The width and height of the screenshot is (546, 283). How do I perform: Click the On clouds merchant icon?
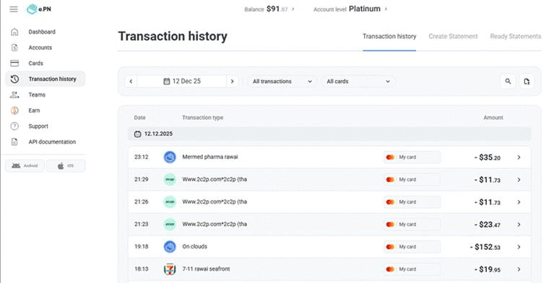[x=170, y=247]
